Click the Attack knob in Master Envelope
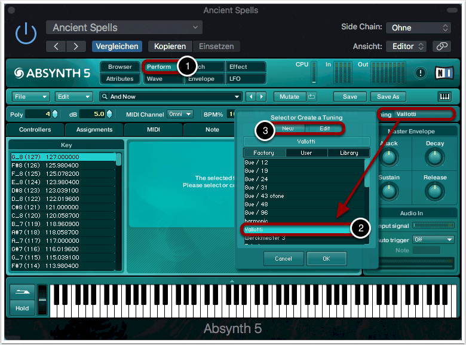466x345 pixels. coord(389,157)
